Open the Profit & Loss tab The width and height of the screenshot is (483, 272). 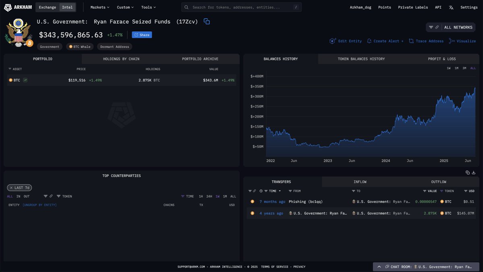click(x=442, y=59)
